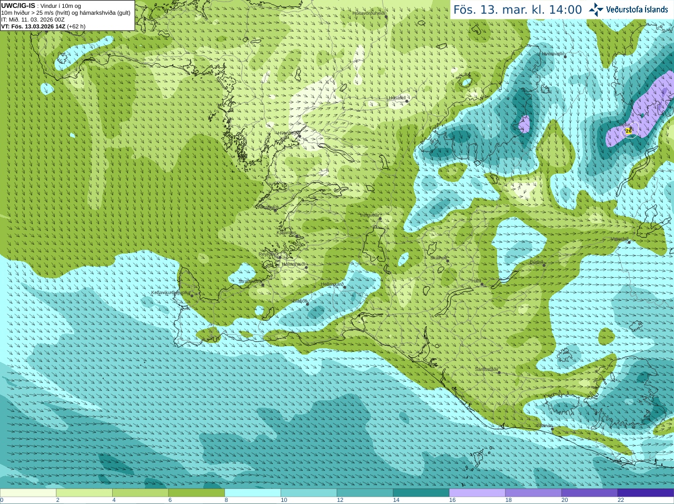The image size is (674, 504).
Task: Select the dark indigo swatch above 22 m/s
Action: click(646, 493)
